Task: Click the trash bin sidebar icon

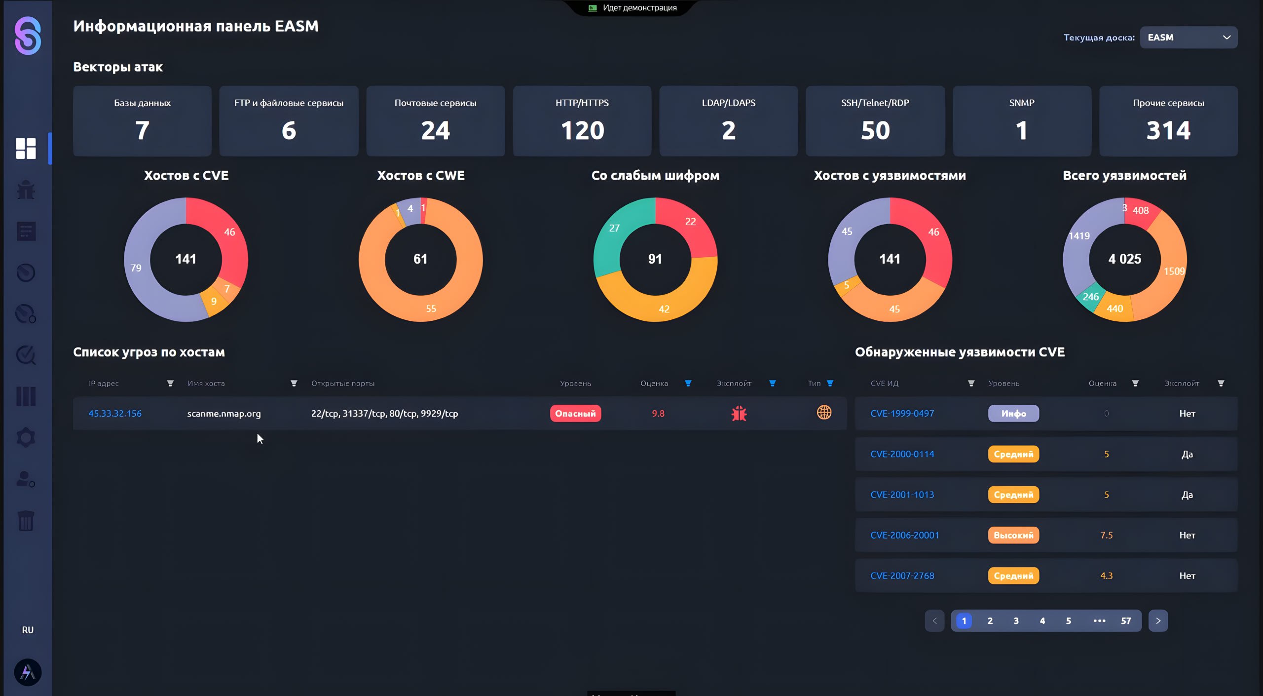Action: click(x=26, y=521)
